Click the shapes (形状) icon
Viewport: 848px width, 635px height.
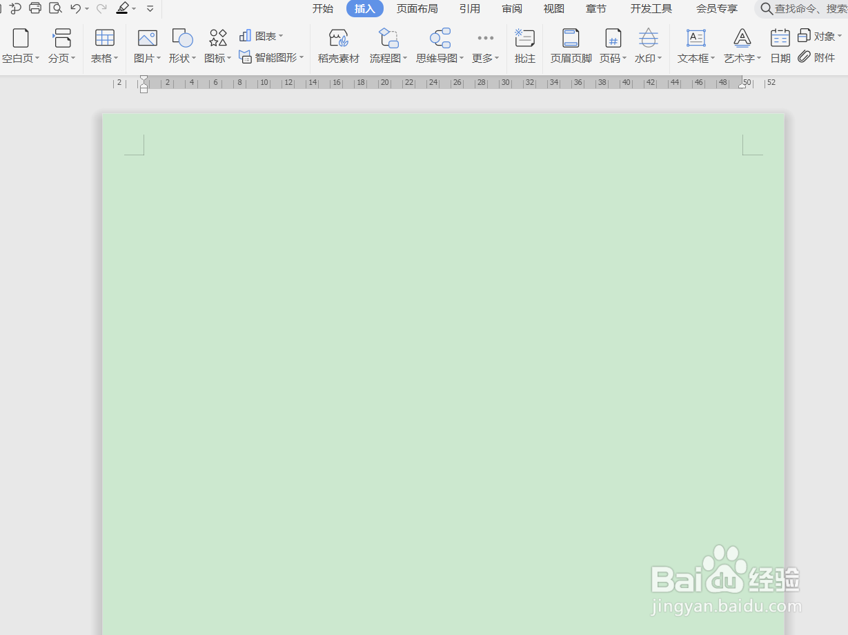(183, 38)
